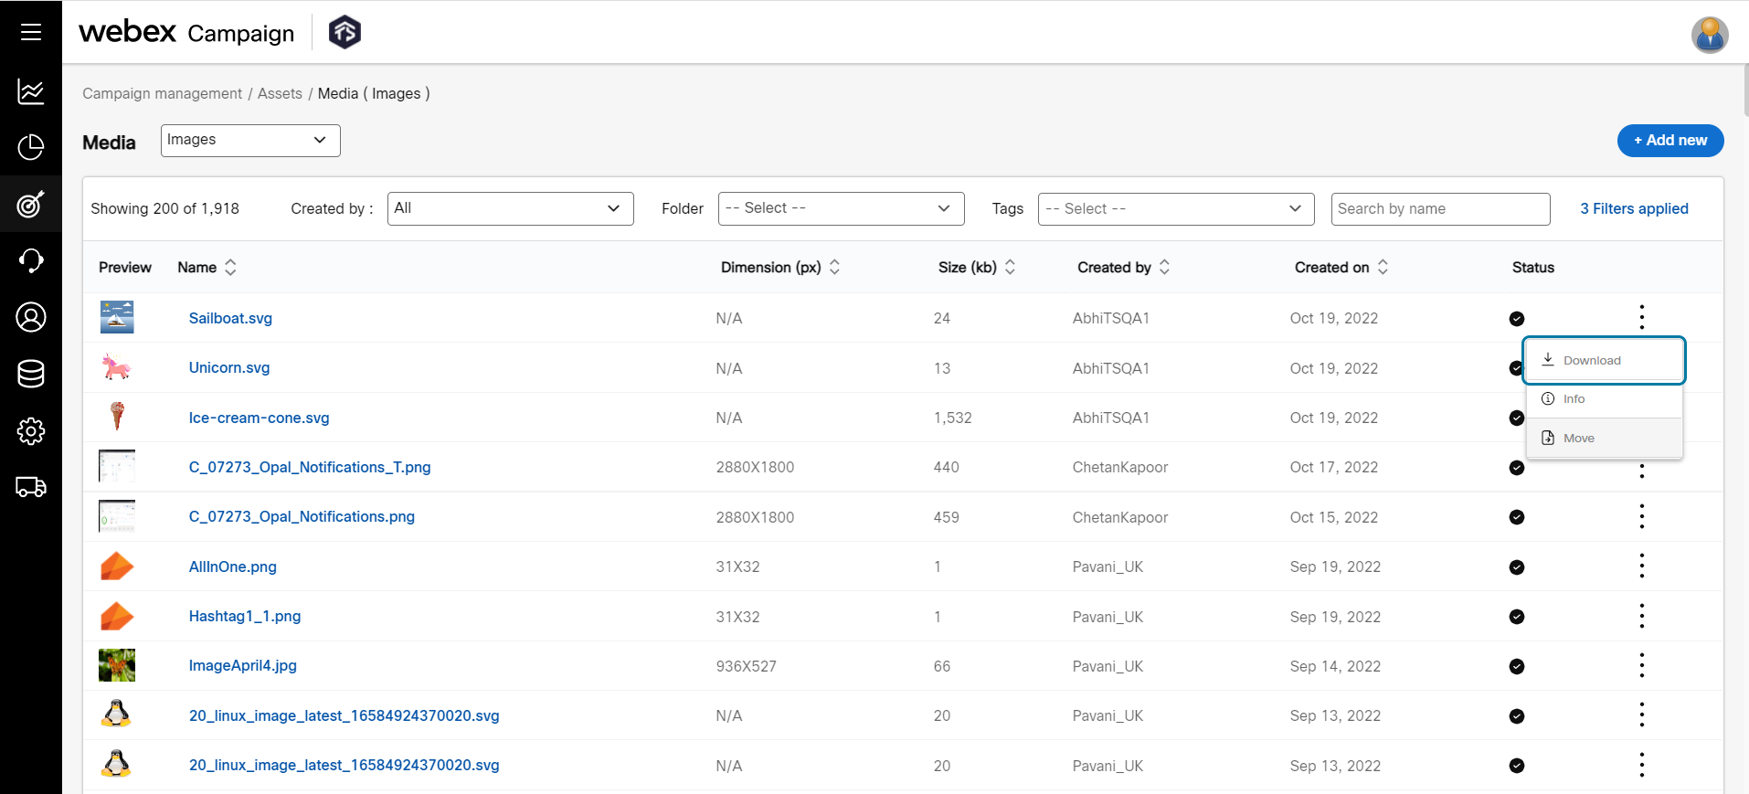Click the Add new button

[1670, 140]
